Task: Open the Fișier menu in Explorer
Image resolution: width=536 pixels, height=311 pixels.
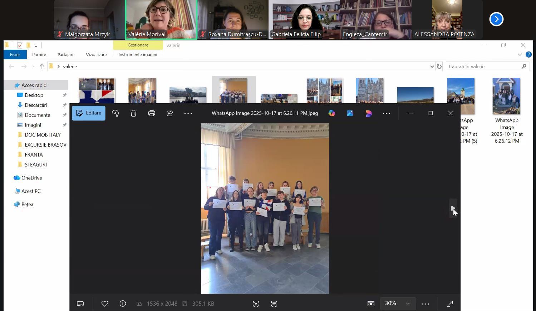Action: [x=15, y=55]
